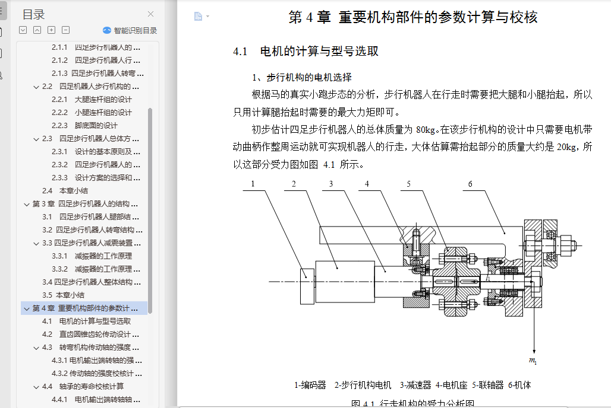Click the mechanism force diagram figure

click(x=412, y=272)
